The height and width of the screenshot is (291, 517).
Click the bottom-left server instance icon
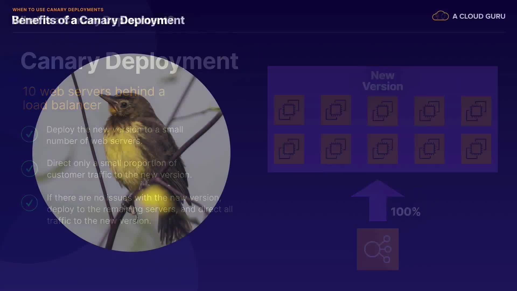289,149
